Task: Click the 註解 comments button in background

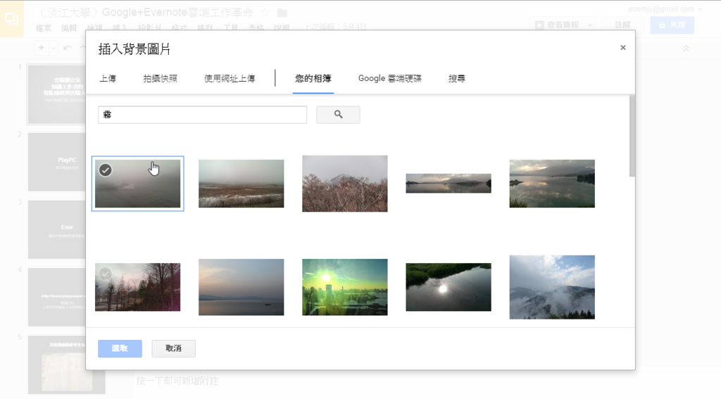Action: pos(622,25)
